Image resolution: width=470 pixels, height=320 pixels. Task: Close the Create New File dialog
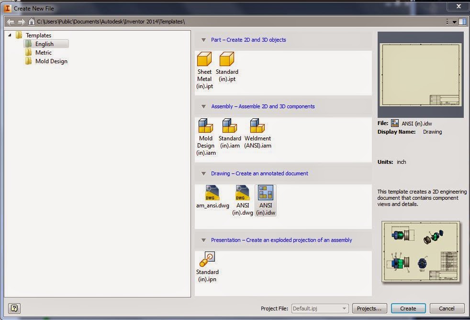pos(459,6)
